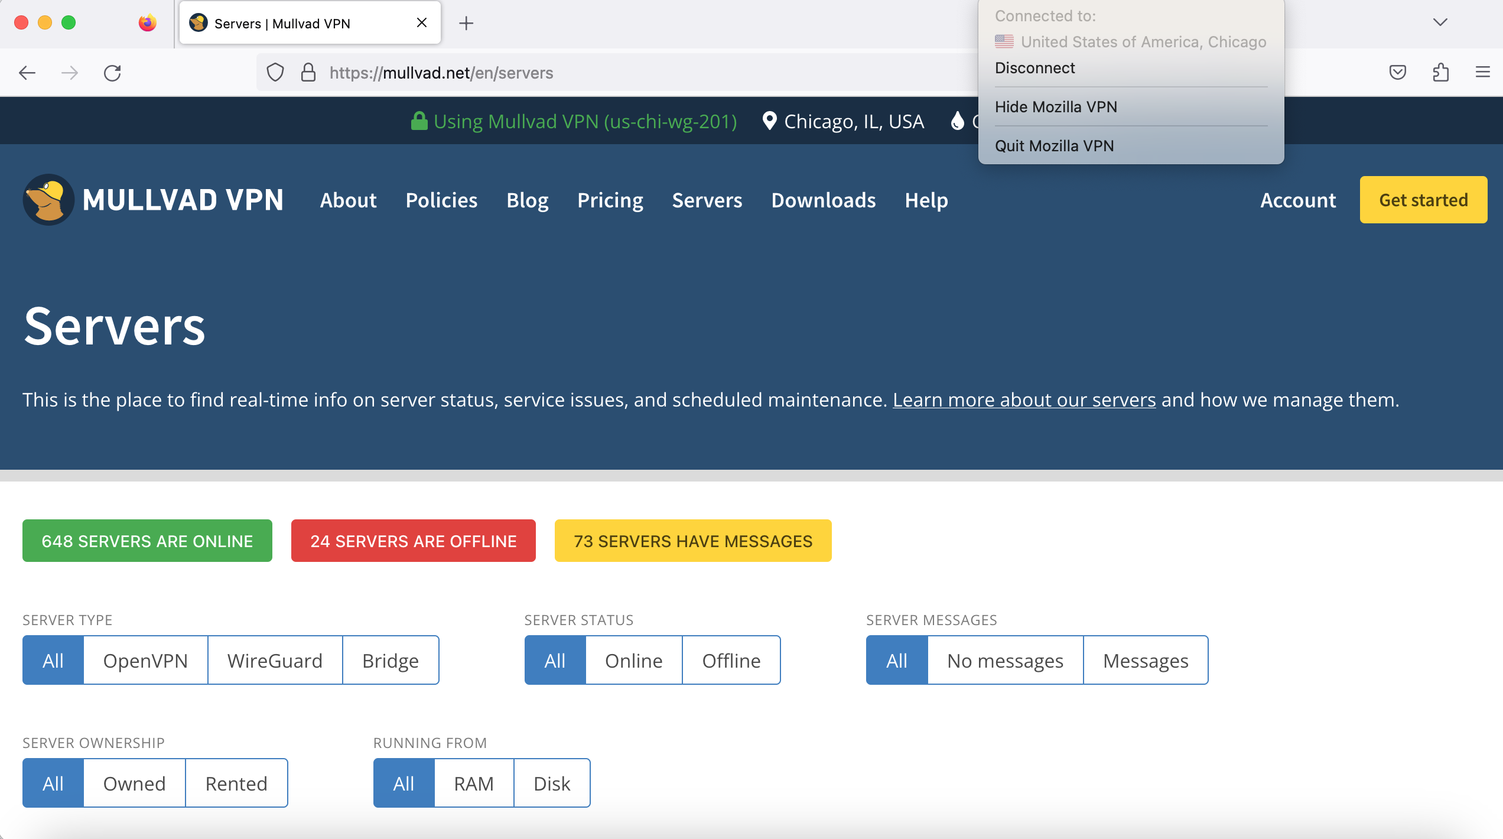Filter servers by Offline status
The width and height of the screenshot is (1503, 839).
[731, 660]
